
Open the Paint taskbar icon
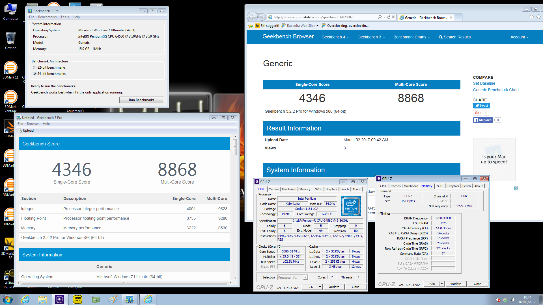[x=113, y=299]
